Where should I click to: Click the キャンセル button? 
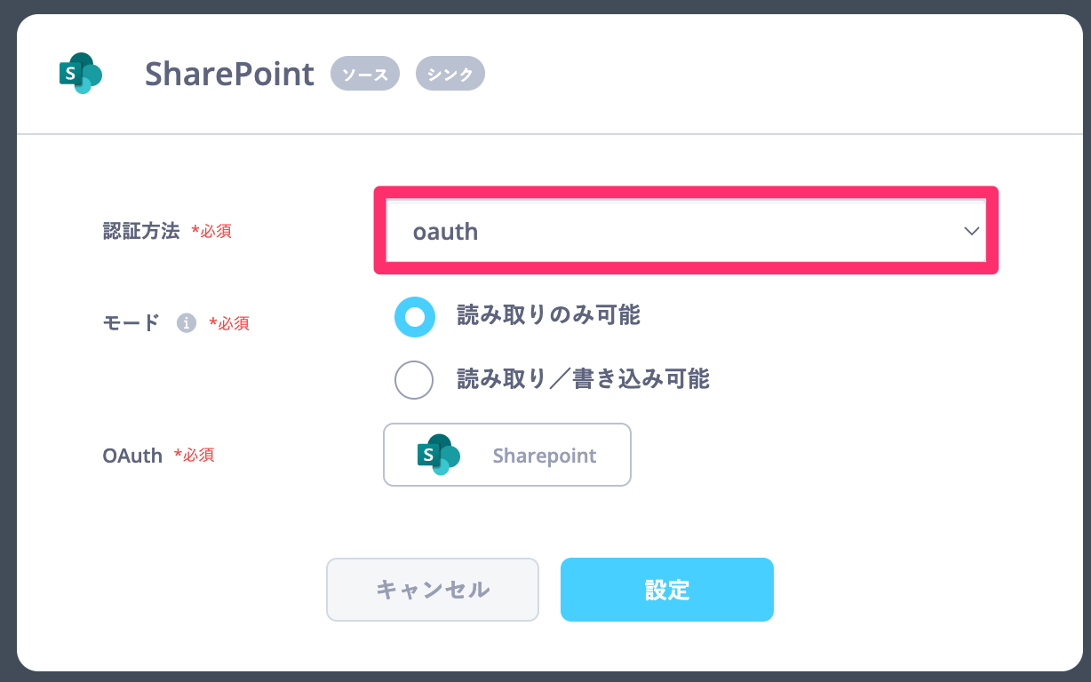click(x=433, y=589)
